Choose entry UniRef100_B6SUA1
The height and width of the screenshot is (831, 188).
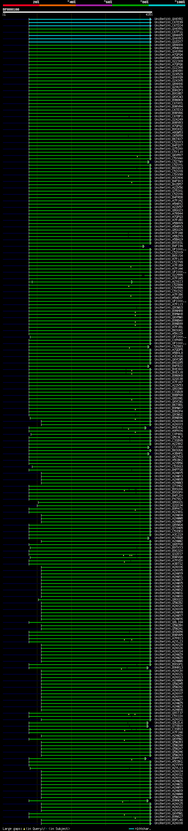(168, 330)
